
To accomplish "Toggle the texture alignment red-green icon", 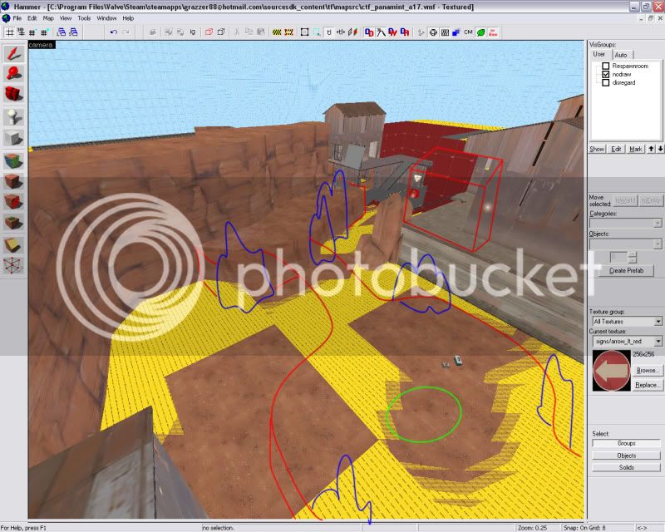I will pos(352,32).
